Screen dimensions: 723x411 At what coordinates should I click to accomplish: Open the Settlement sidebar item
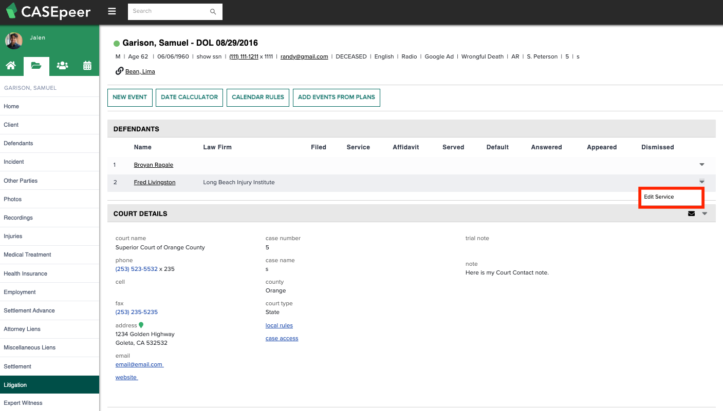49,366
